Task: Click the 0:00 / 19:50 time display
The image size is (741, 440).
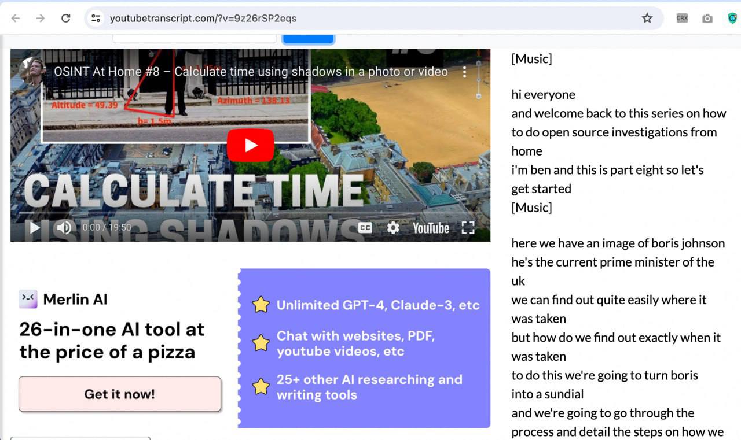Action: point(107,228)
